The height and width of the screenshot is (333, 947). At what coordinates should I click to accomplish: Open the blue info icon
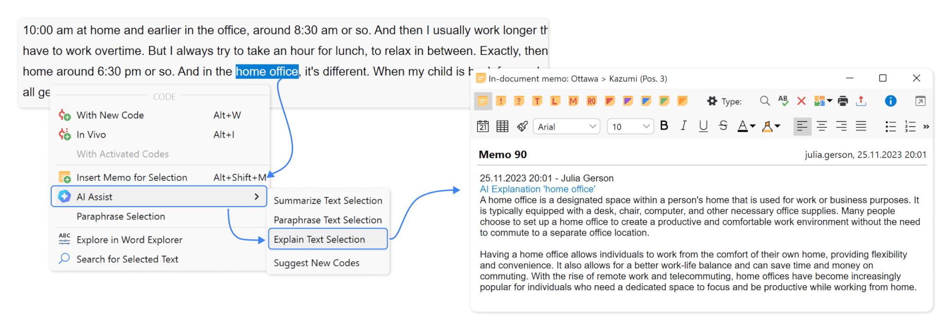click(890, 101)
